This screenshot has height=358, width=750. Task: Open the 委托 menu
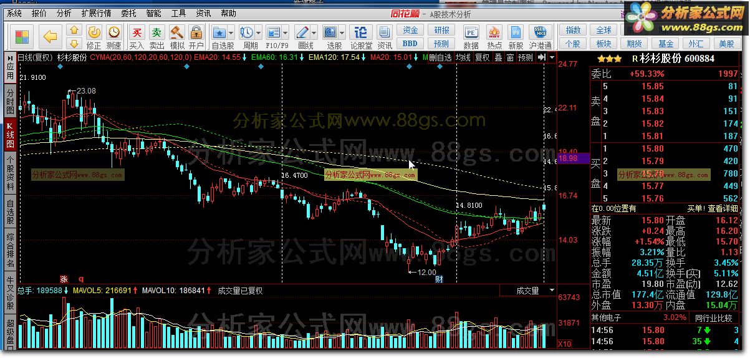(x=128, y=13)
